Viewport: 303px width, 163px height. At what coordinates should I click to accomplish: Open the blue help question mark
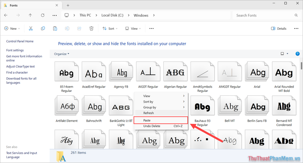coord(298,54)
